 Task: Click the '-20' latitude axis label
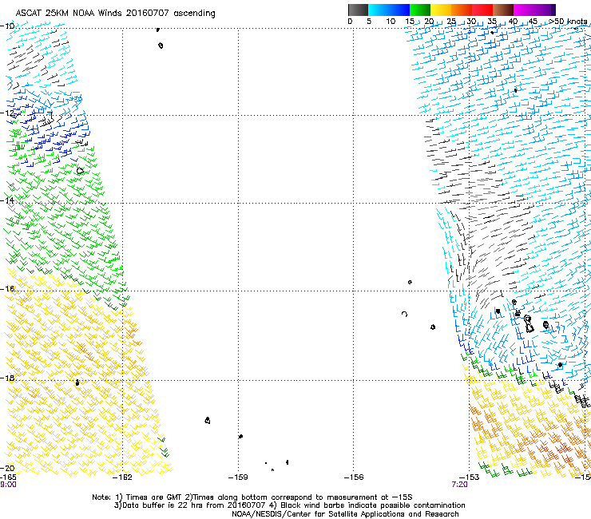coord(7,468)
